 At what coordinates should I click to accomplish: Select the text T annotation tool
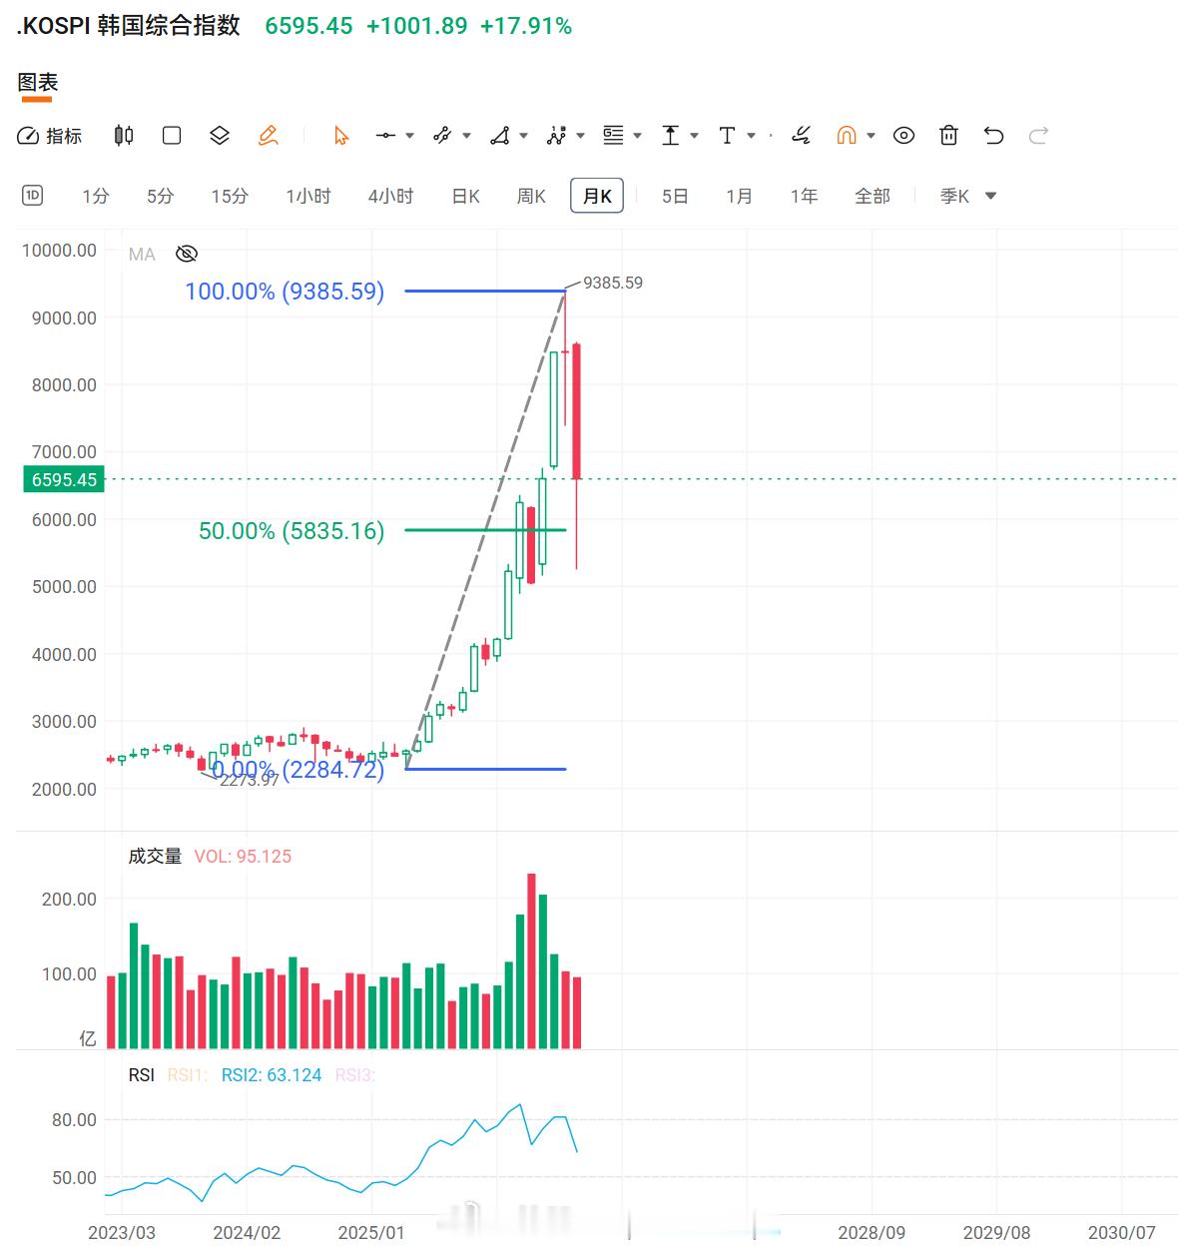[x=727, y=135]
